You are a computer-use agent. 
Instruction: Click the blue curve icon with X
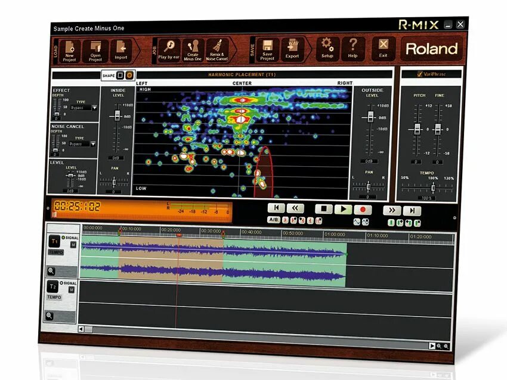[366, 222]
